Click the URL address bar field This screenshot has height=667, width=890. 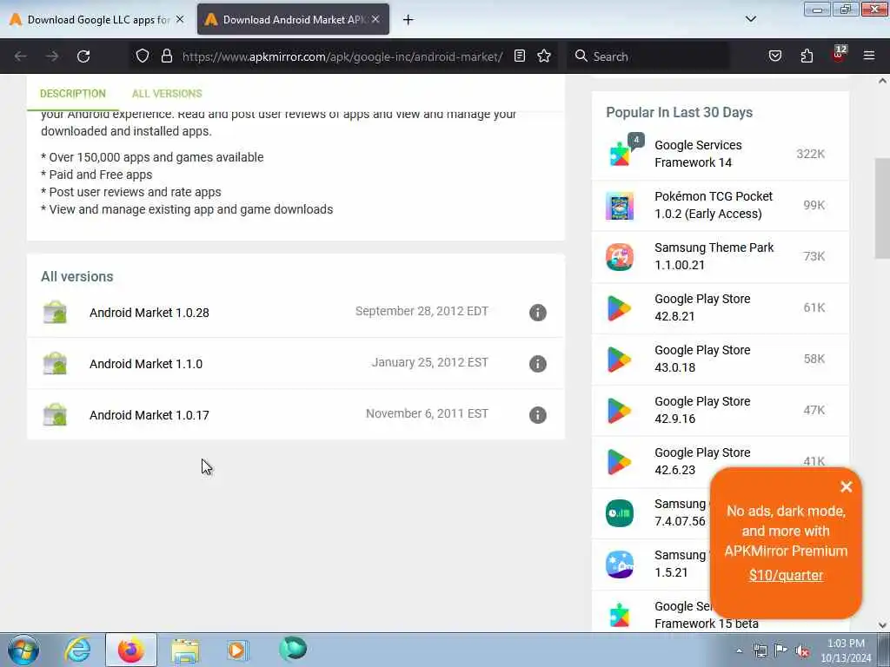(342, 56)
